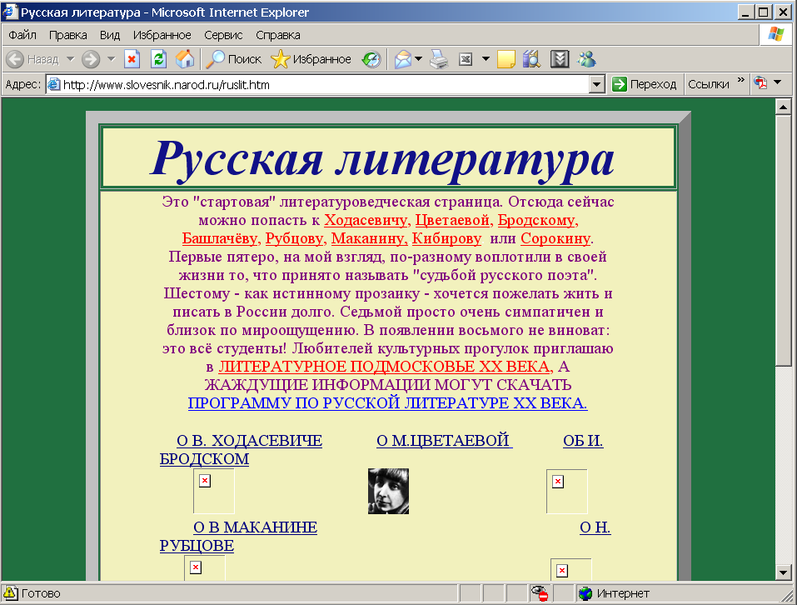Click the Windows flag logo
The width and height of the screenshot is (797, 605).
775,34
